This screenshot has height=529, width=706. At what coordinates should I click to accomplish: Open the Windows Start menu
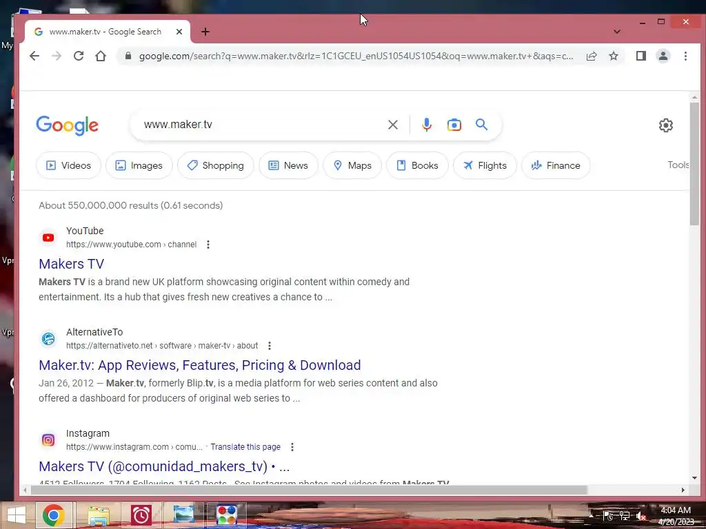click(17, 515)
